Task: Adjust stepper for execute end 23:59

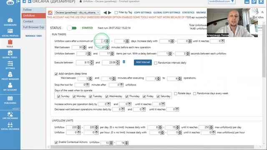Action: (x=118, y=62)
